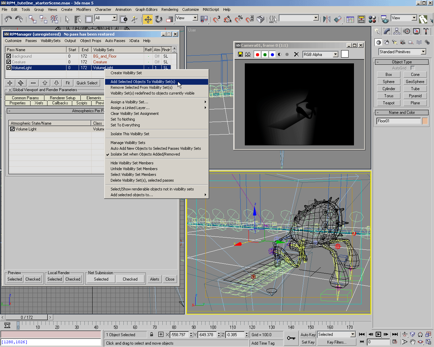Toggle the red channel in Camera01 window

pos(257,54)
